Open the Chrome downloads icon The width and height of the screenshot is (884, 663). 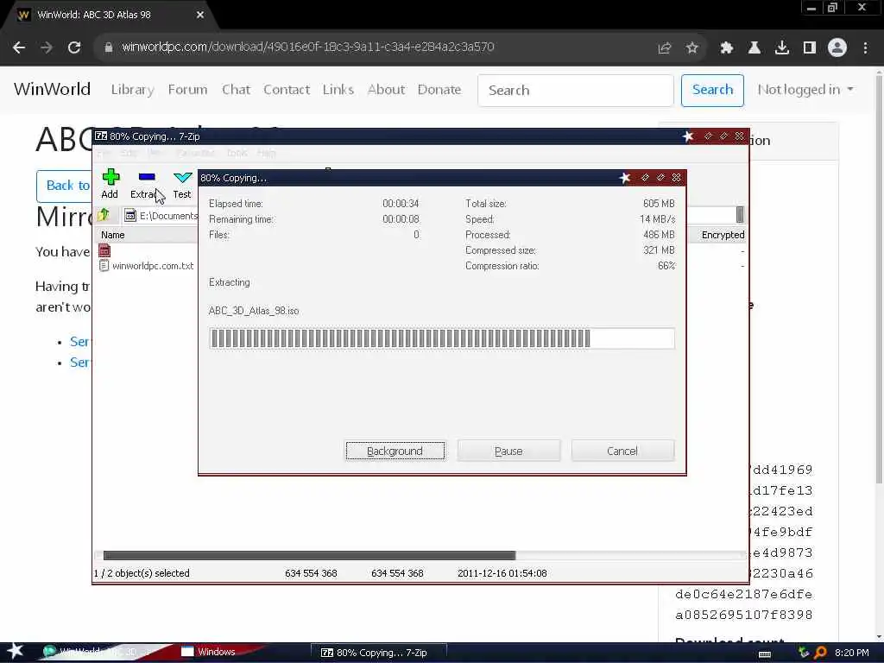point(781,48)
